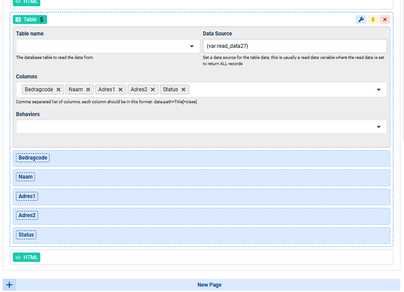
Task: Click the yellow move up/down arrows icon
Action: click(373, 19)
